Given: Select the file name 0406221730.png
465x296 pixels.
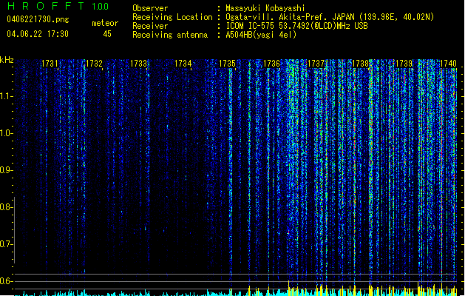Looking at the screenshot, I should (x=38, y=19).
